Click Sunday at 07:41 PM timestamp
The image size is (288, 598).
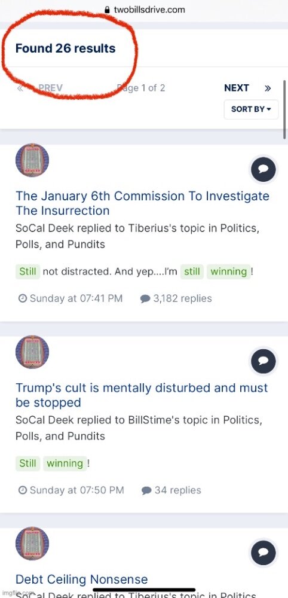[71, 298]
